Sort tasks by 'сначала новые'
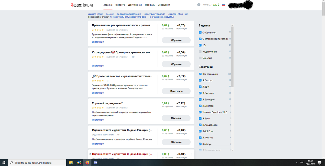325x166 pixels. 95,14
